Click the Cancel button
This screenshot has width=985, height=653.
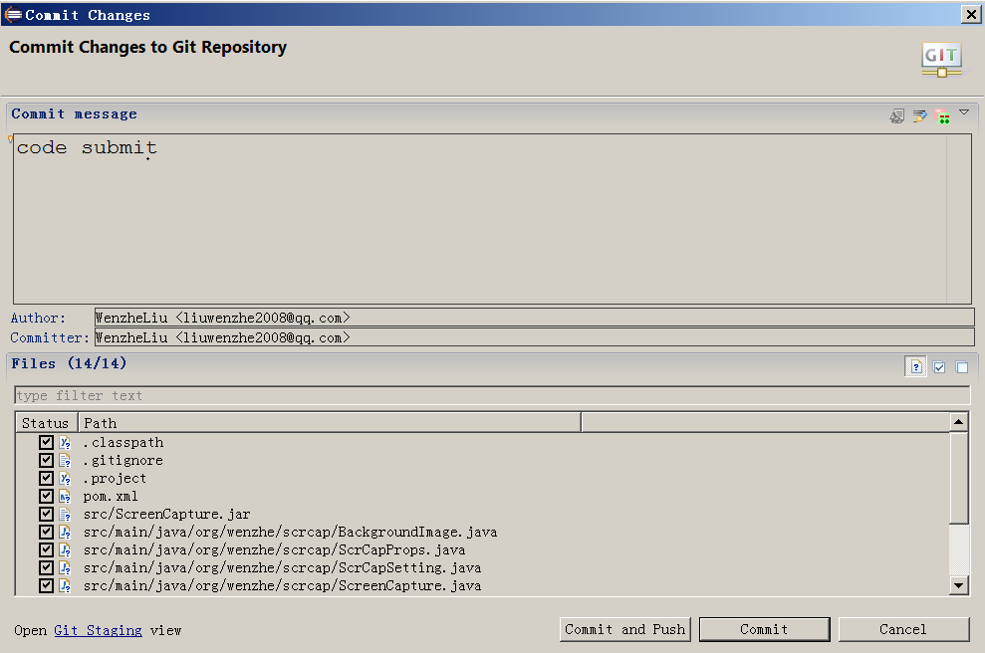tap(903, 629)
